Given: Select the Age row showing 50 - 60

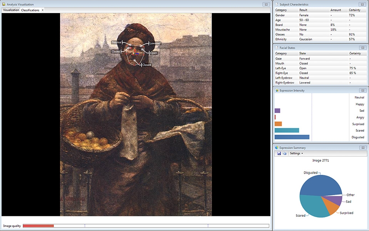Looking at the screenshot, I should click(321, 20).
